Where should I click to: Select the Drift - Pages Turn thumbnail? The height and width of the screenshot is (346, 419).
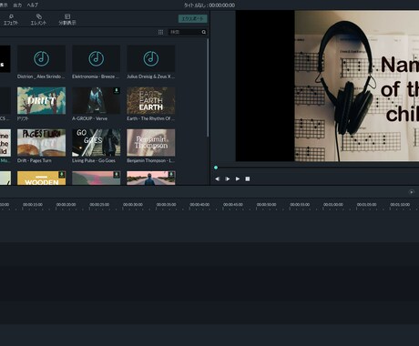[x=41, y=143]
